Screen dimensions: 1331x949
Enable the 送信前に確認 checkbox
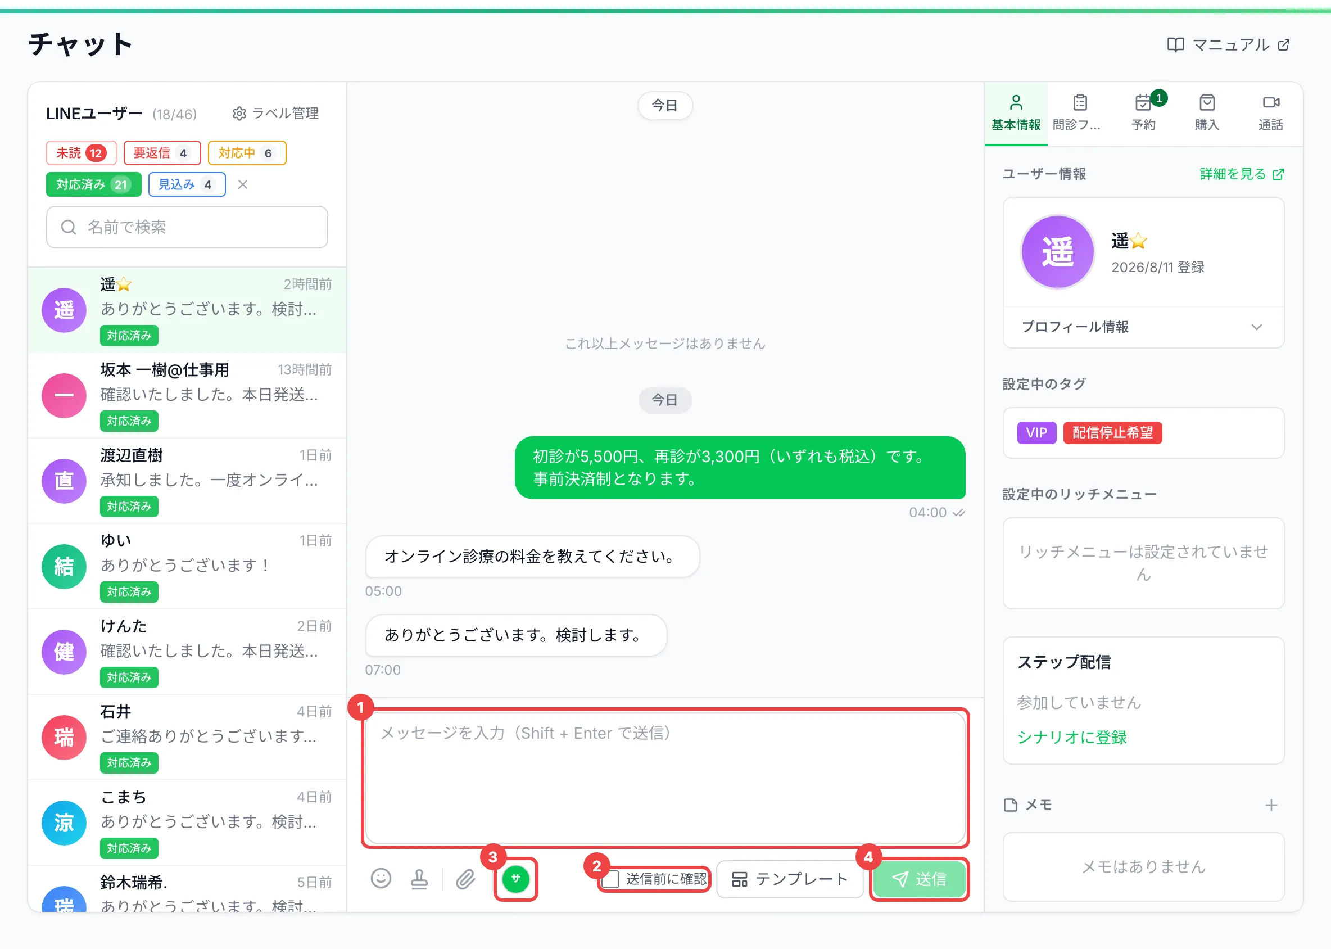pos(610,879)
